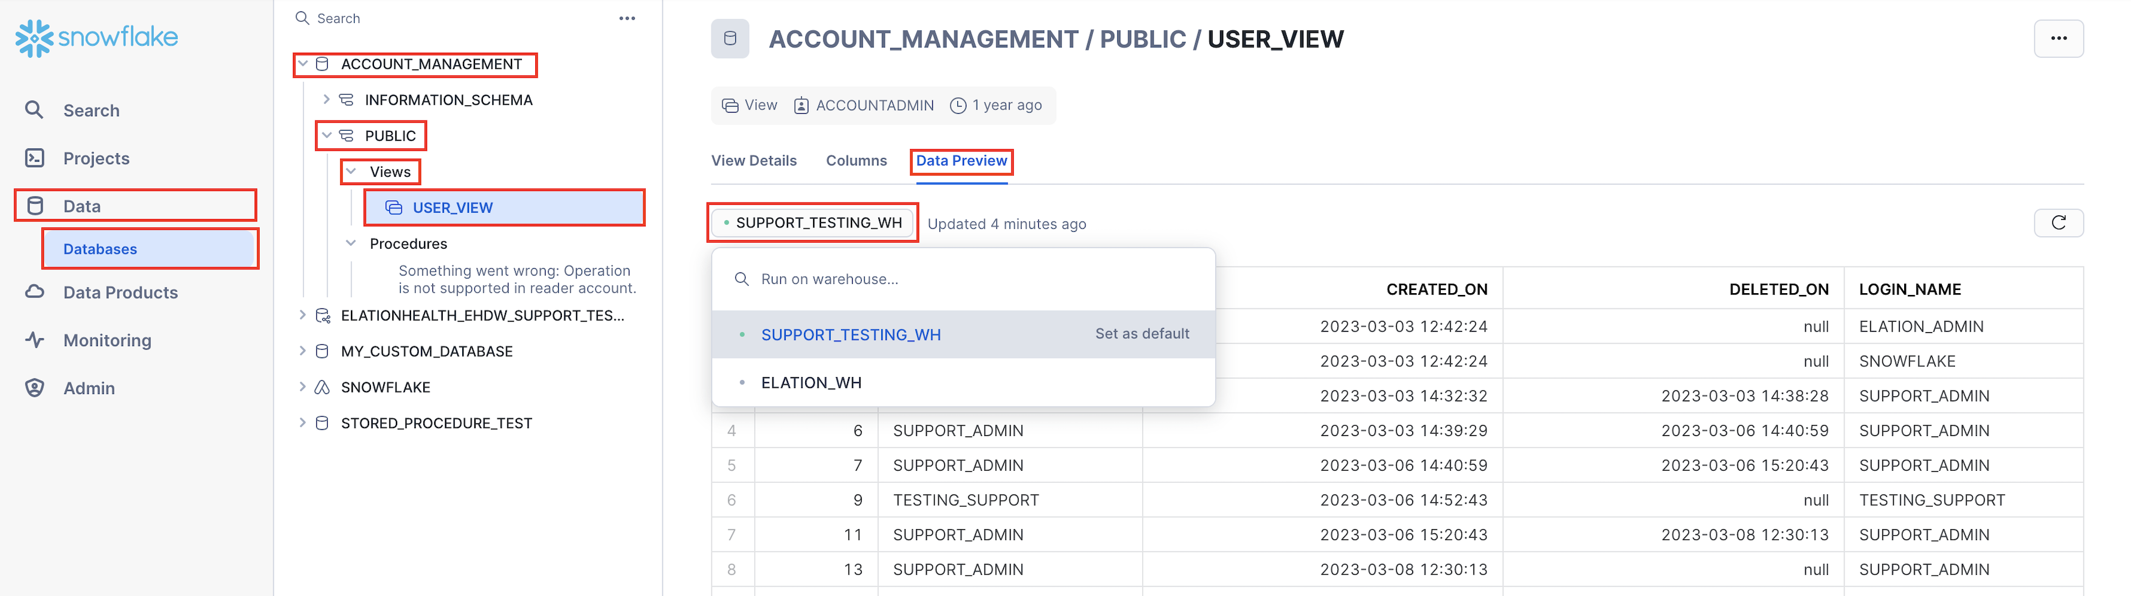The width and height of the screenshot is (2131, 596).
Task: Expand the SNOWFLAKE database node
Action: 302,387
